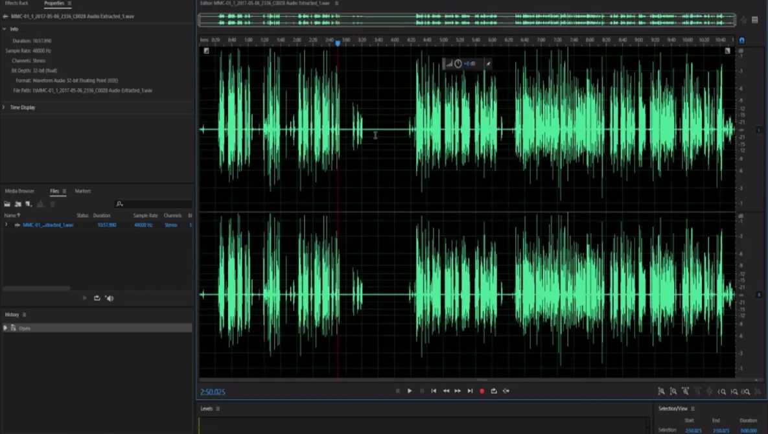
Task: Click the Files panel preview play button
Action: pos(85,298)
